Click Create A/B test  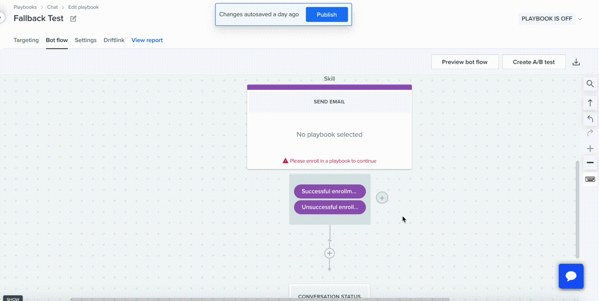point(534,62)
